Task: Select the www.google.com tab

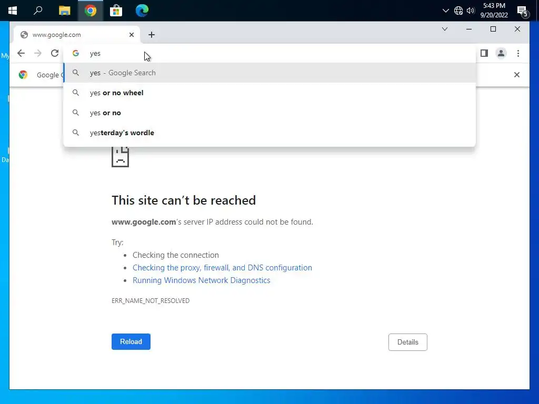Action: point(76,35)
